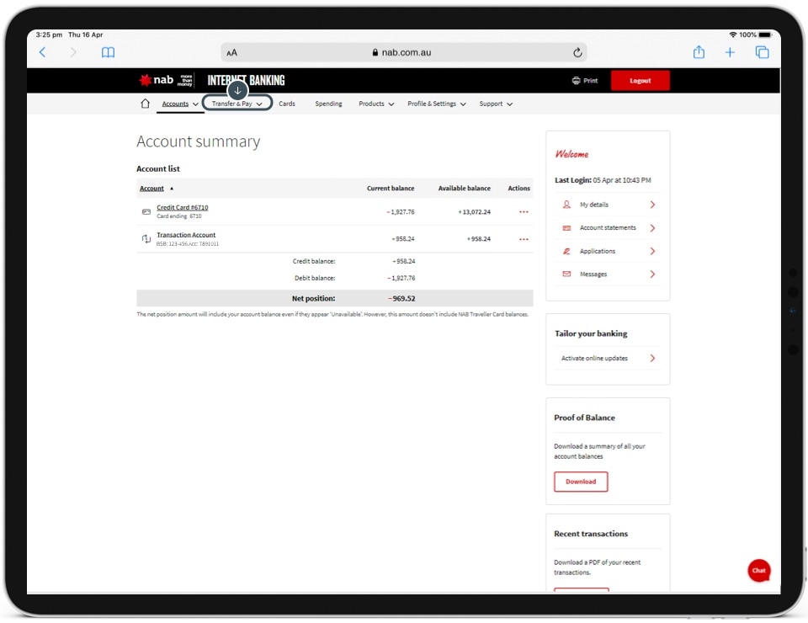Download the Proof of Balance summary
Screen dimensions: 808x623
[581, 482]
